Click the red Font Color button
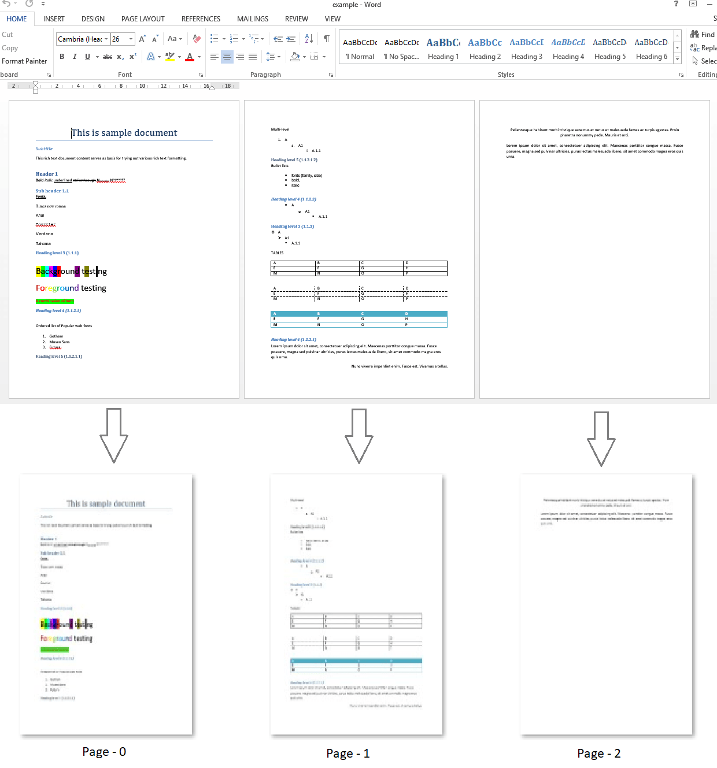 coord(190,57)
